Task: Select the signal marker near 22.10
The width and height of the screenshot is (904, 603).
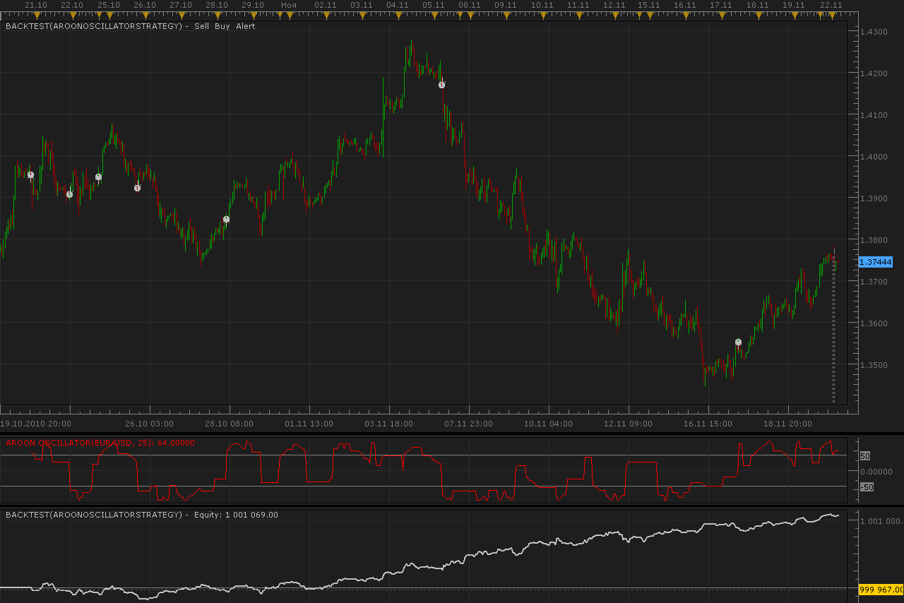Action: (x=69, y=194)
